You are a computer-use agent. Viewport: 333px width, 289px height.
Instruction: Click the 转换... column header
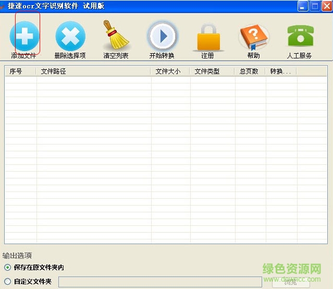click(x=281, y=71)
